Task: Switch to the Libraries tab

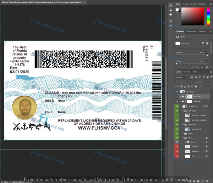Action: coord(202,31)
